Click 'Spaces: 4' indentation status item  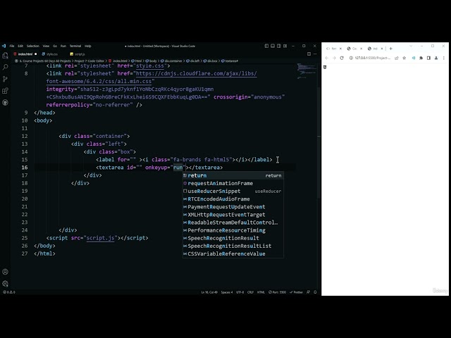[227, 292]
